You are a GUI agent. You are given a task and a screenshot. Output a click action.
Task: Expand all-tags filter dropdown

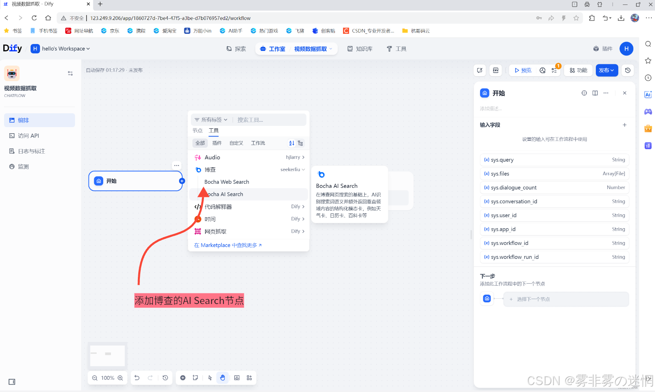pos(211,120)
